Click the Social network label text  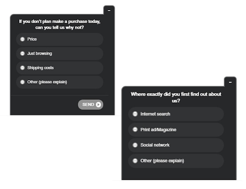(155, 145)
